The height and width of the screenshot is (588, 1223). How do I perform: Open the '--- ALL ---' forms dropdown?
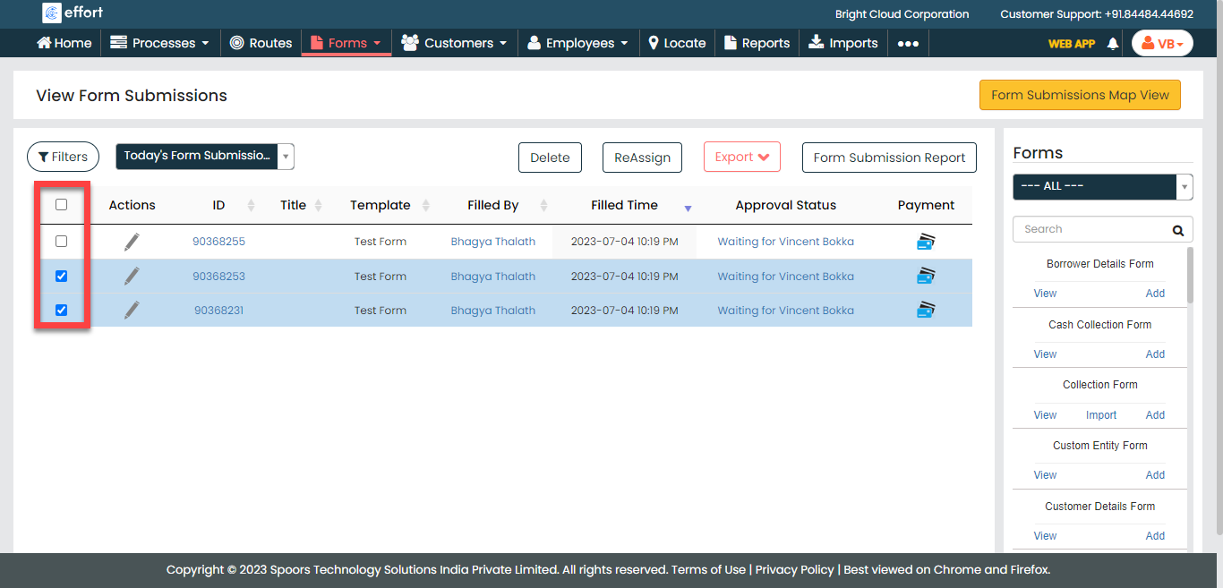[1102, 186]
